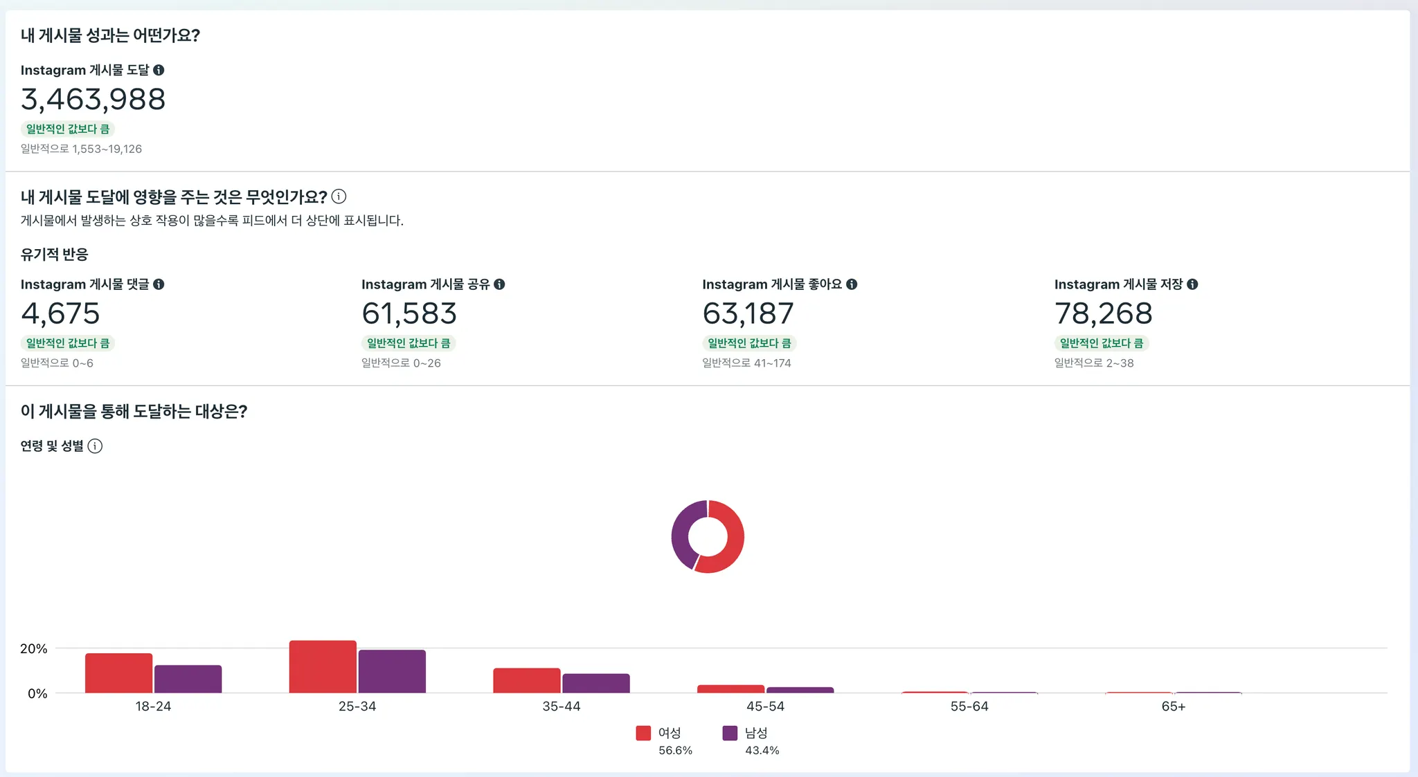
Task: Click the 일반적인 값보다 큼 badge under reach
Action: 68,129
